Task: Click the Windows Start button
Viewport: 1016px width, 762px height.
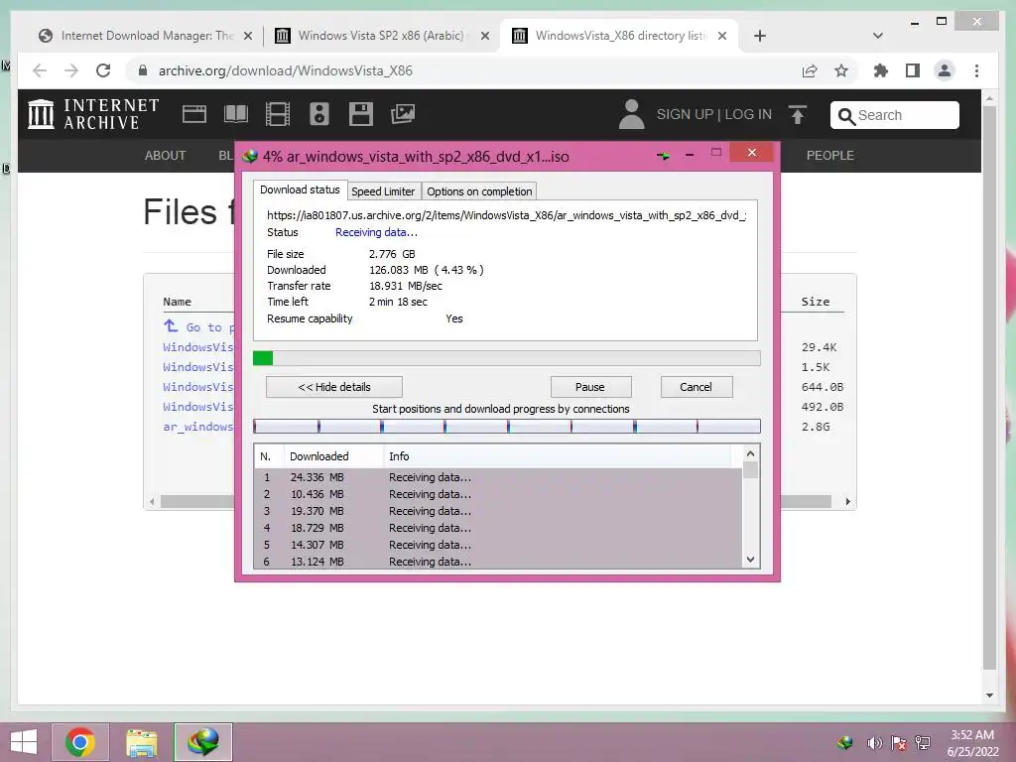Action: [24, 742]
